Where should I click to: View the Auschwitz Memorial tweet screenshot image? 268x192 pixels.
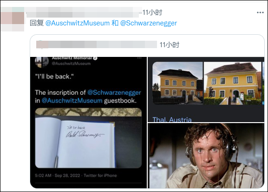click(89, 123)
